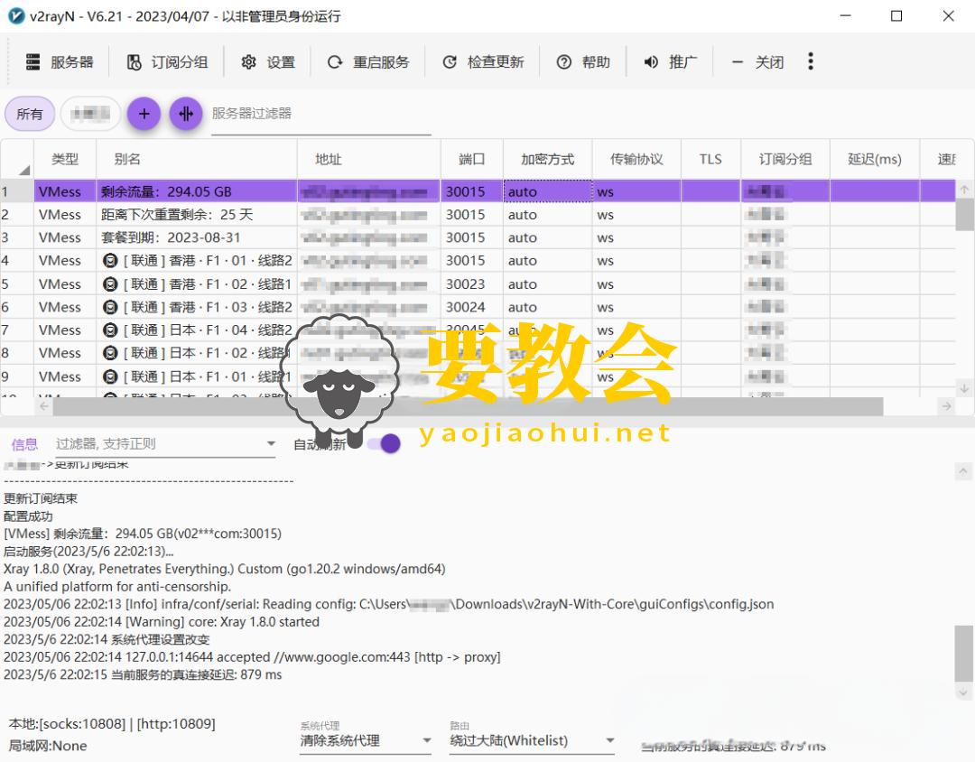Click server list scroll down arrow
The image size is (975, 762).
(964, 389)
